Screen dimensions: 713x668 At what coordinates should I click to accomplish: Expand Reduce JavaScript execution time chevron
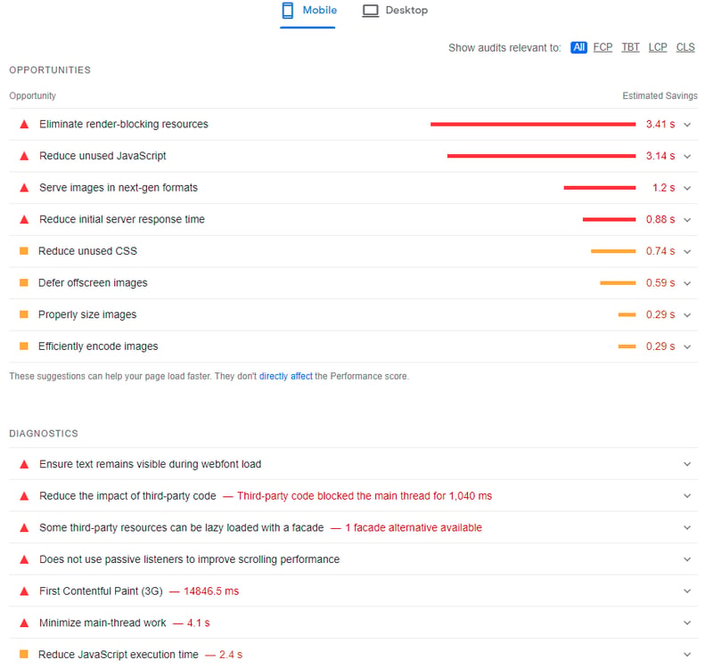[x=687, y=655]
